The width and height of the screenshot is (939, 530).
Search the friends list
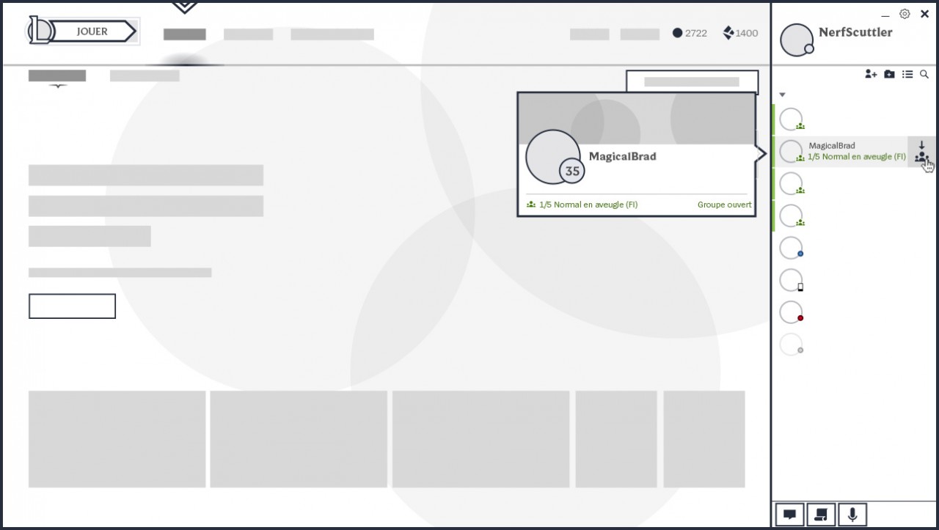point(924,74)
